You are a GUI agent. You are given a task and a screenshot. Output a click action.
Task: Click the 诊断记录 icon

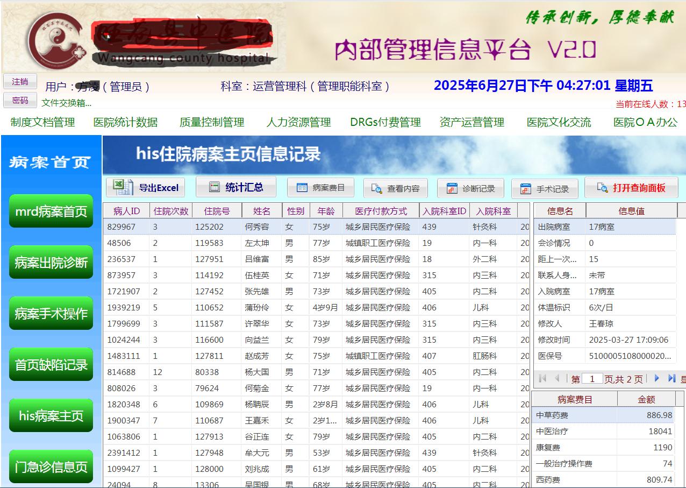pyautogui.click(x=452, y=188)
